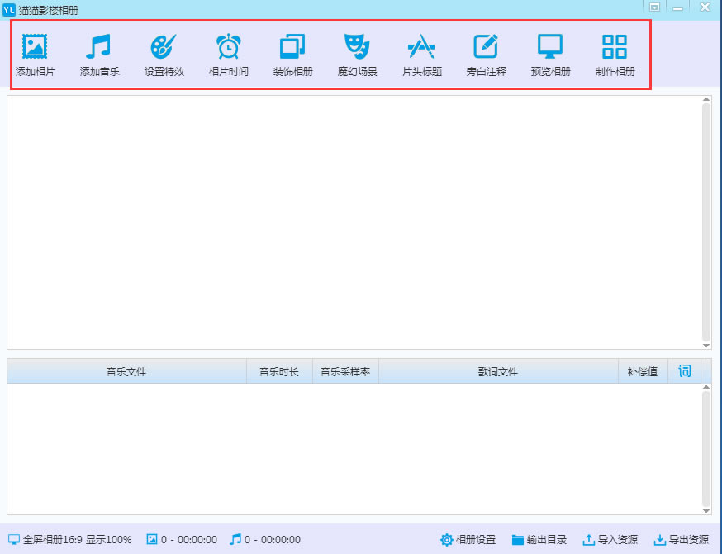Open 相片时间 alarm clock tool

228,55
